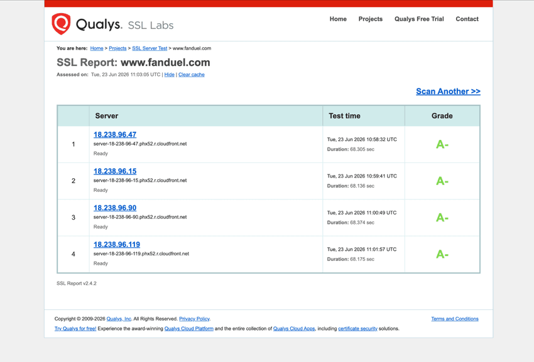The width and height of the screenshot is (534, 362).
Task: Click the Qualys SSL Labs wordmark
Action: point(124,24)
